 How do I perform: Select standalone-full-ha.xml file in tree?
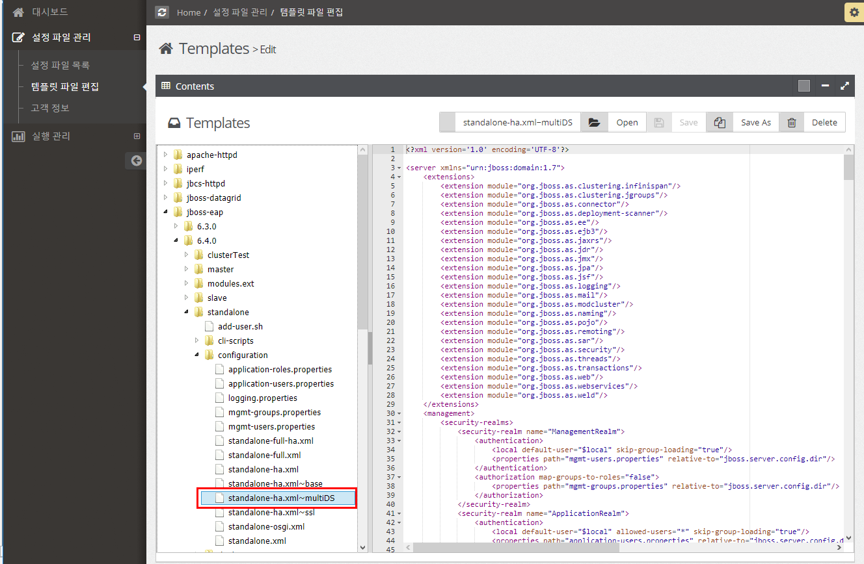point(271,441)
